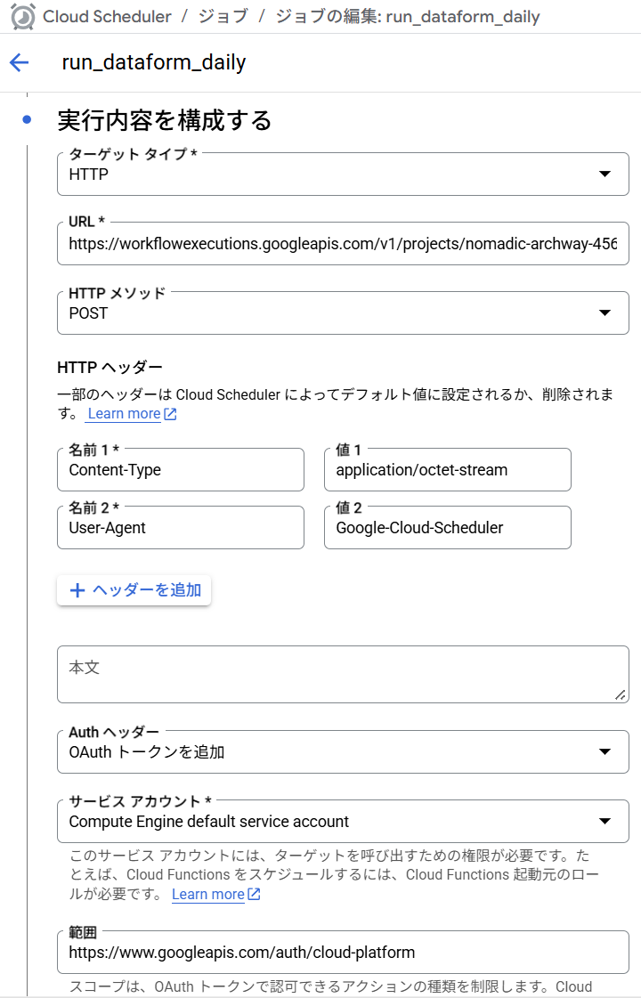Open the サービス アカウント dropdown
641x998 pixels.
pos(343,821)
